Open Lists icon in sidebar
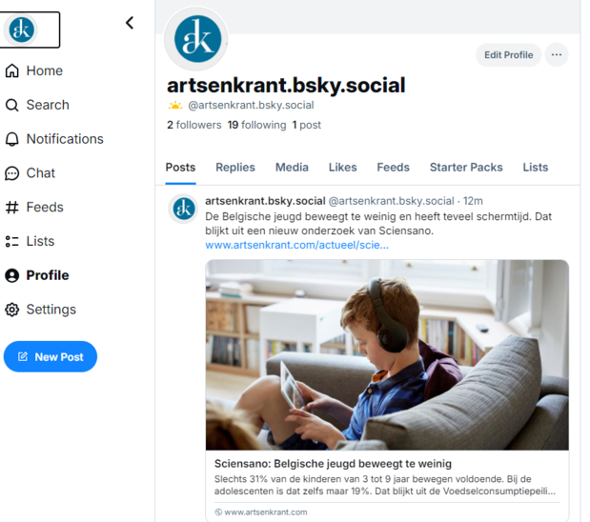Viewport: 590px width, 522px height. [x=12, y=242]
